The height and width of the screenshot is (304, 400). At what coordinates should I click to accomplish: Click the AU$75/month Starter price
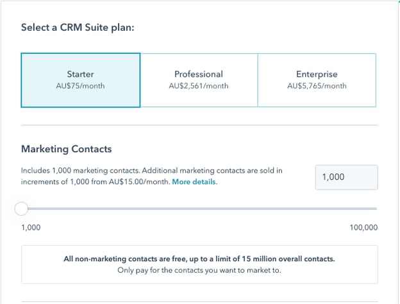pyautogui.click(x=80, y=86)
